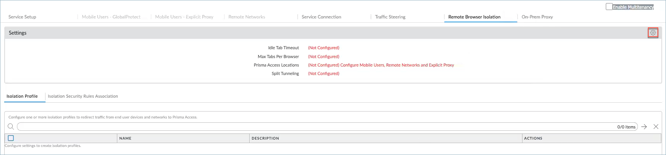Sort by the NAME column header

(125, 138)
